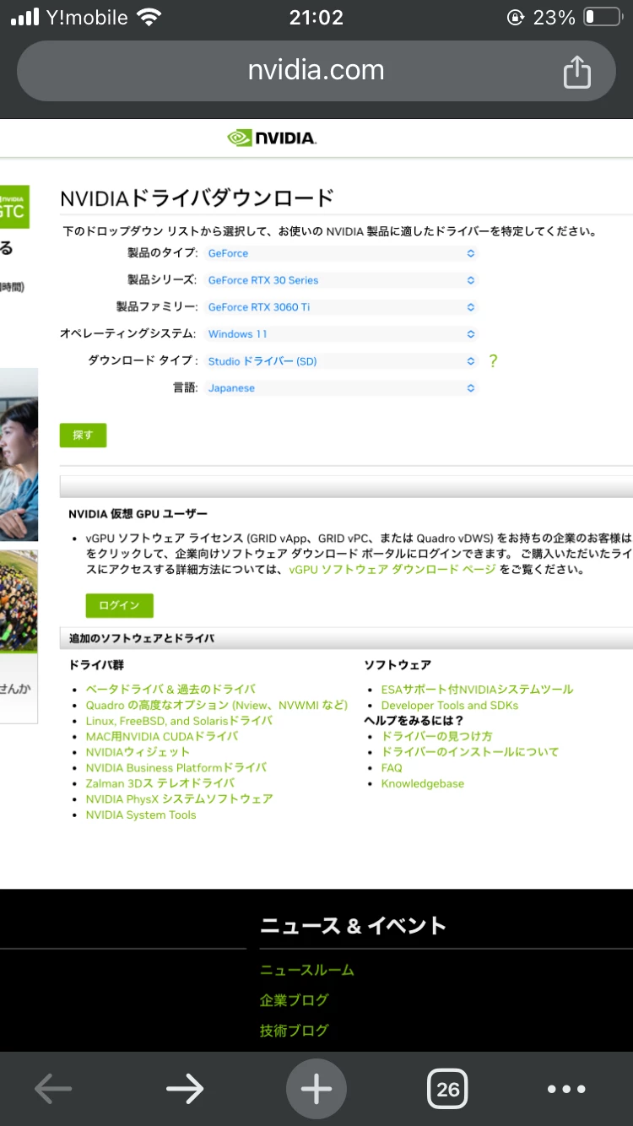
Task: Open NVIDIA Business Platformドライバ link
Action: coord(176,768)
